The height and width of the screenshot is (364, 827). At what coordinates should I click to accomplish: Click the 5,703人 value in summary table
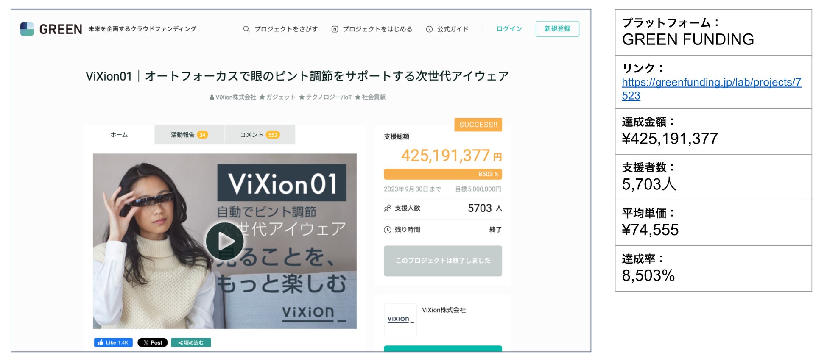pos(649,184)
